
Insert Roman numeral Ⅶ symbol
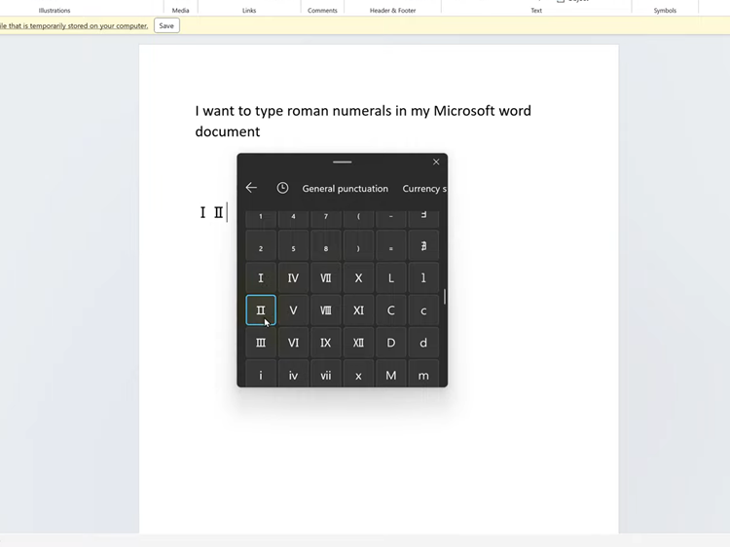[326, 278]
